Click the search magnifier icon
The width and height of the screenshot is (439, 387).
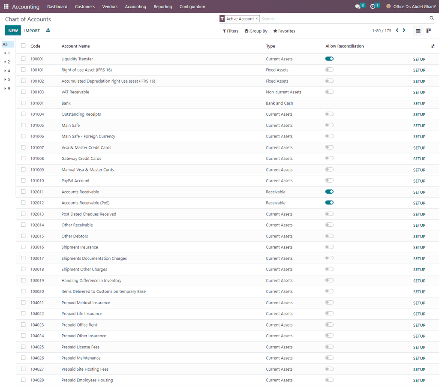coord(431,18)
